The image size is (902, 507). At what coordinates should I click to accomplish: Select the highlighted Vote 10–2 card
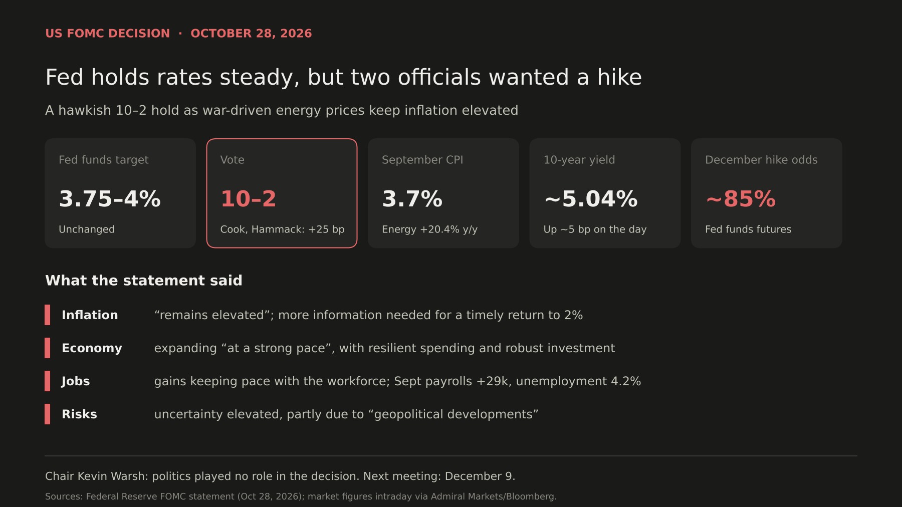(282, 193)
